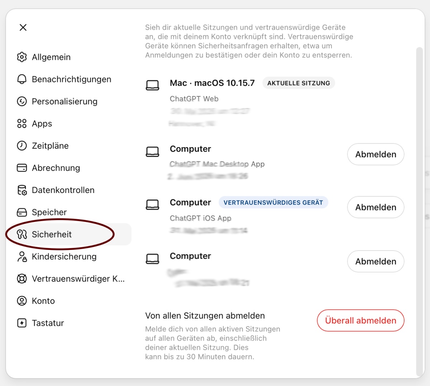
Task: Select Personalisierung in the sidebar
Action: click(x=71, y=101)
